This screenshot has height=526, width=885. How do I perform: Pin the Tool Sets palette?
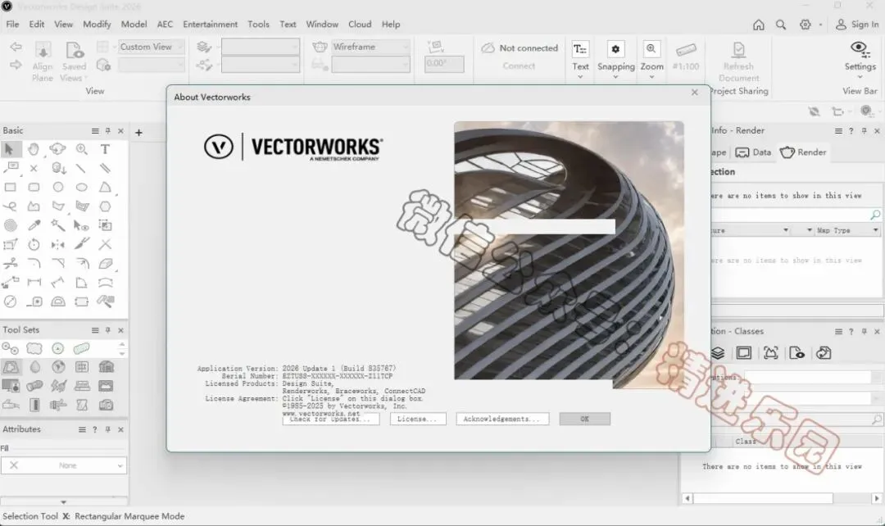point(108,329)
